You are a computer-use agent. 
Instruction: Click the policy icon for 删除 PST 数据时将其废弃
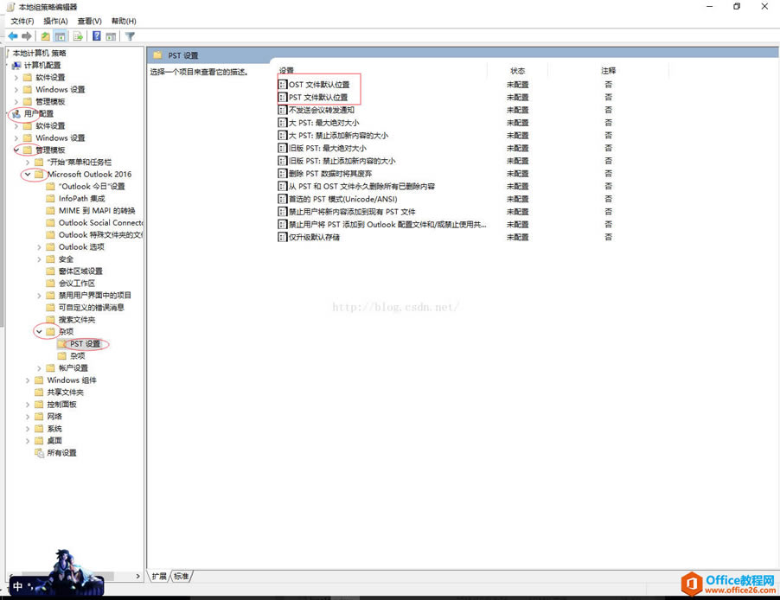pos(282,174)
